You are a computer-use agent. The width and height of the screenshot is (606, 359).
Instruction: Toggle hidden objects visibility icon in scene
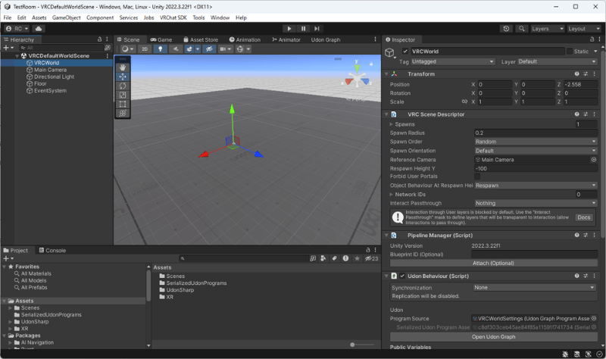click(209, 49)
